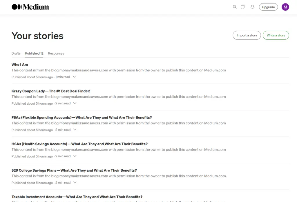Click the Medium logo
The width and height of the screenshot is (297, 202).
click(x=30, y=7)
